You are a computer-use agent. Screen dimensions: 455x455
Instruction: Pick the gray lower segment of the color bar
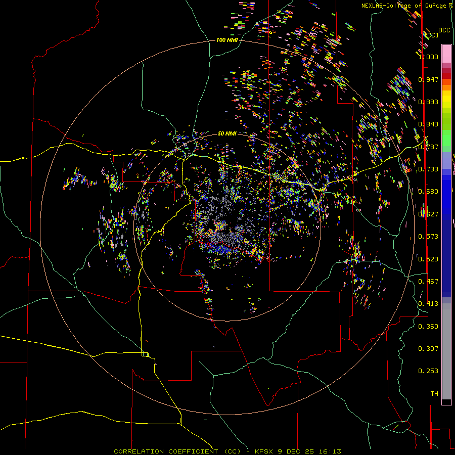[x=446, y=351]
